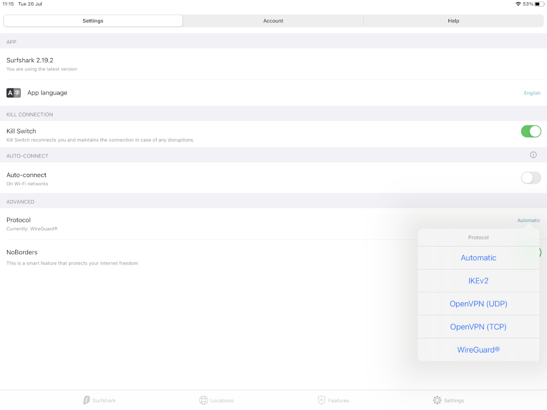The height and width of the screenshot is (410, 547).
Task: Enable the Auto-connect switch
Action: [x=531, y=178]
